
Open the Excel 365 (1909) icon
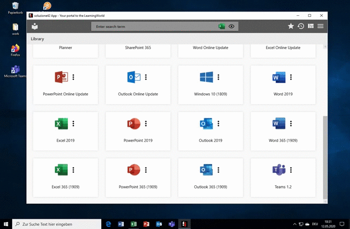[61, 170]
